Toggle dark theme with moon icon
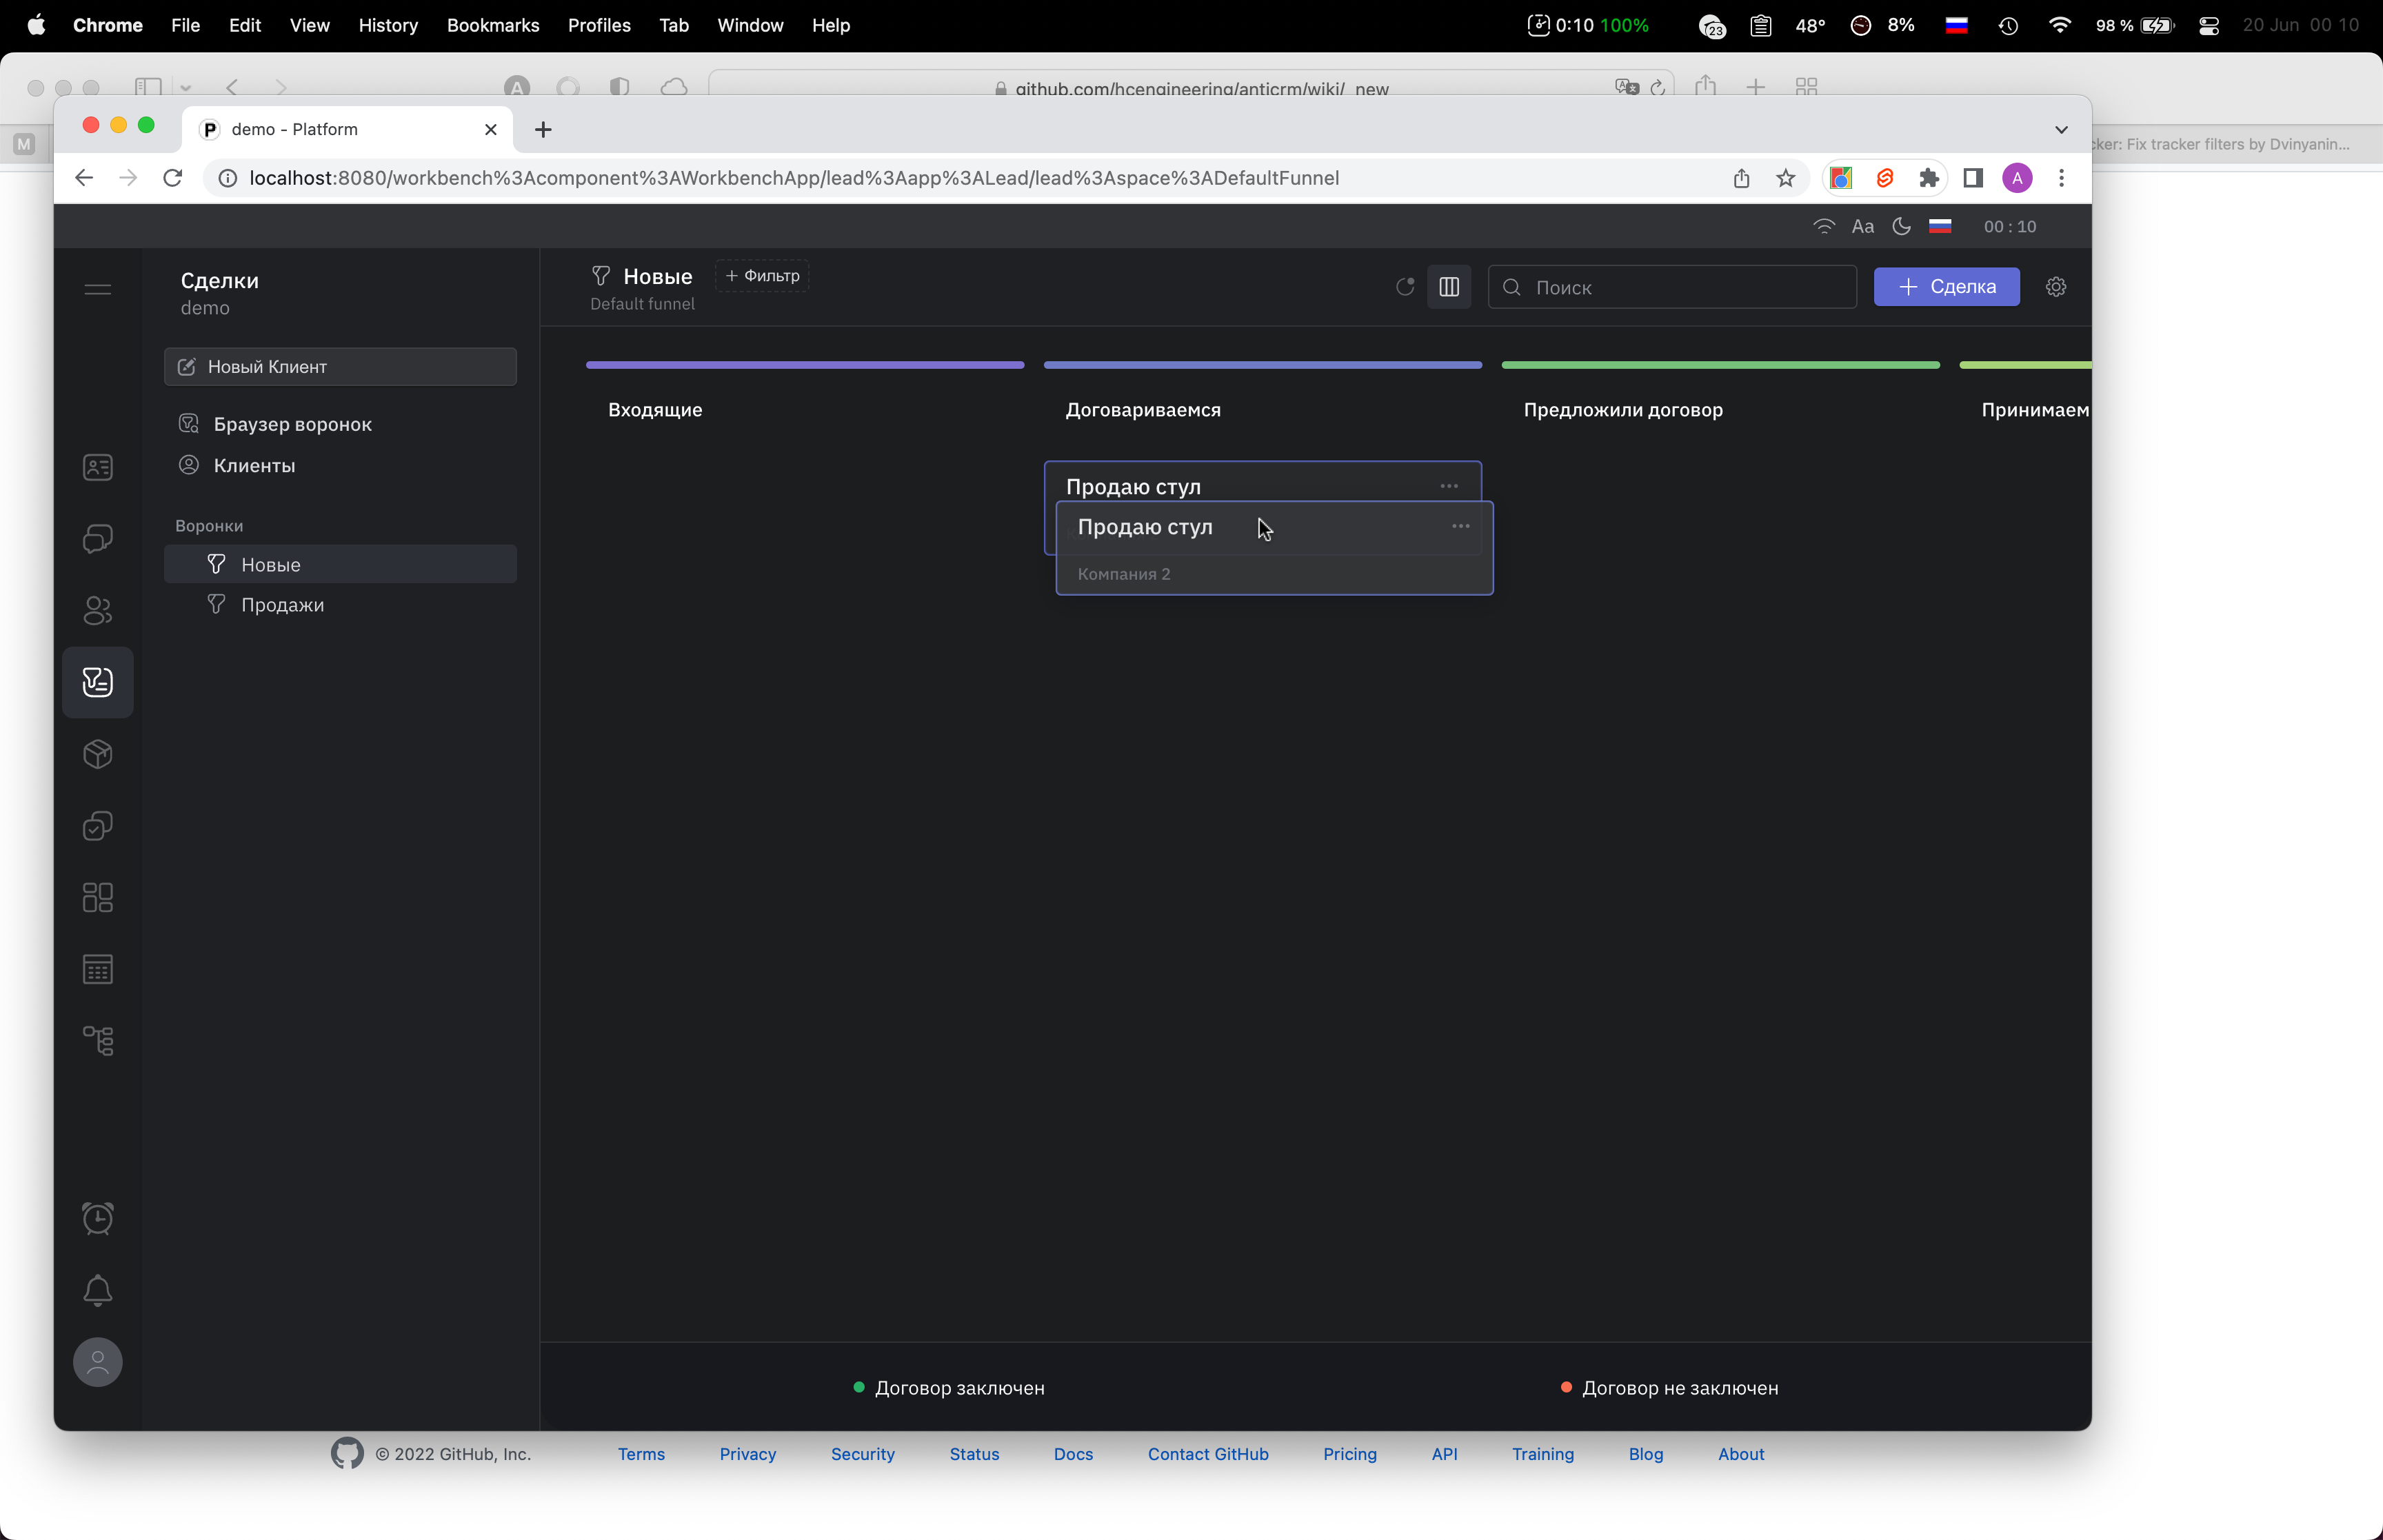Screen dimensions: 2383x1540 pyautogui.click(x=1902, y=226)
